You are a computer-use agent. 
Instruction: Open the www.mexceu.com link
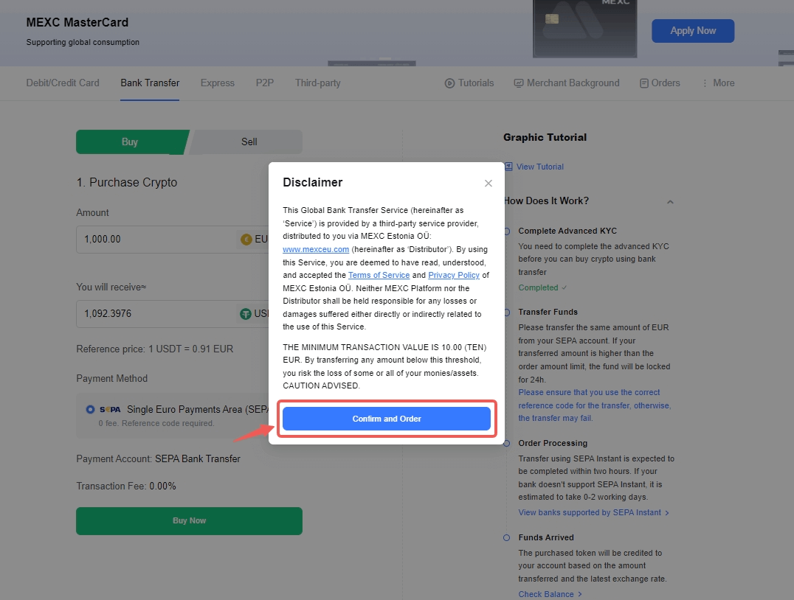pos(316,249)
